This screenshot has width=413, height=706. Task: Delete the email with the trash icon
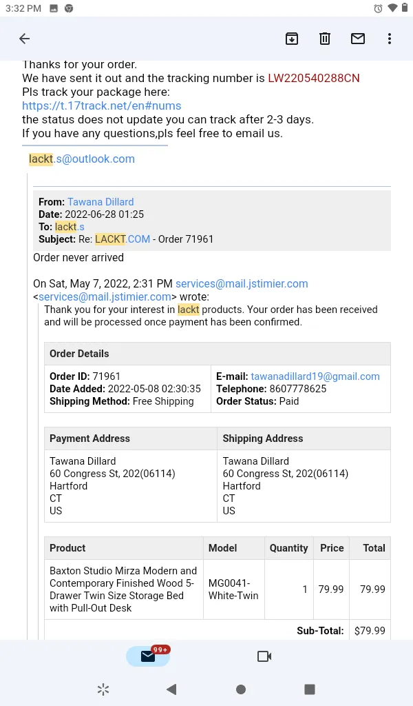point(324,39)
